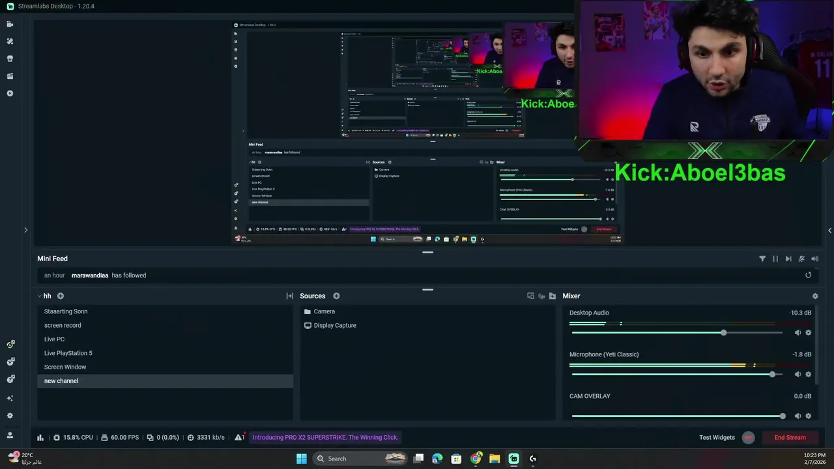Toggle the REC recording button
The width and height of the screenshot is (834, 469).
tap(748, 438)
